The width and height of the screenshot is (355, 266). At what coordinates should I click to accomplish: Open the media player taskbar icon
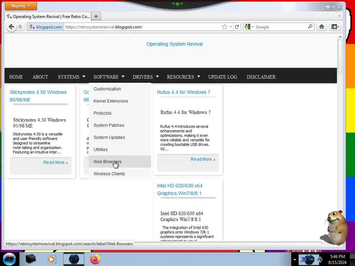click(x=52, y=259)
